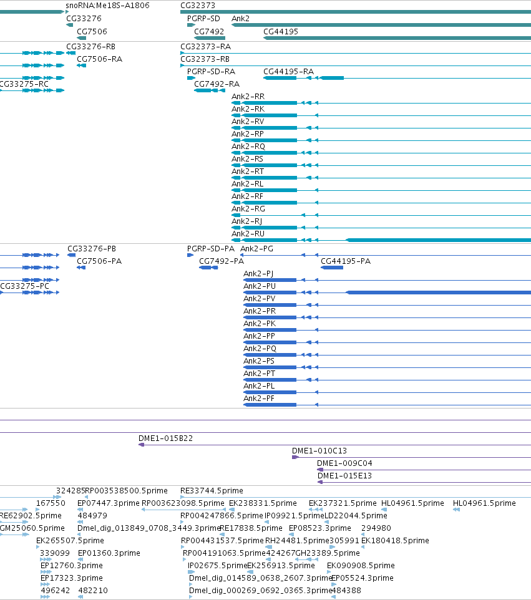Screen dimensions: 531x600
Task: Click the PGRP-SD gene label
Action: pyautogui.click(x=203, y=19)
